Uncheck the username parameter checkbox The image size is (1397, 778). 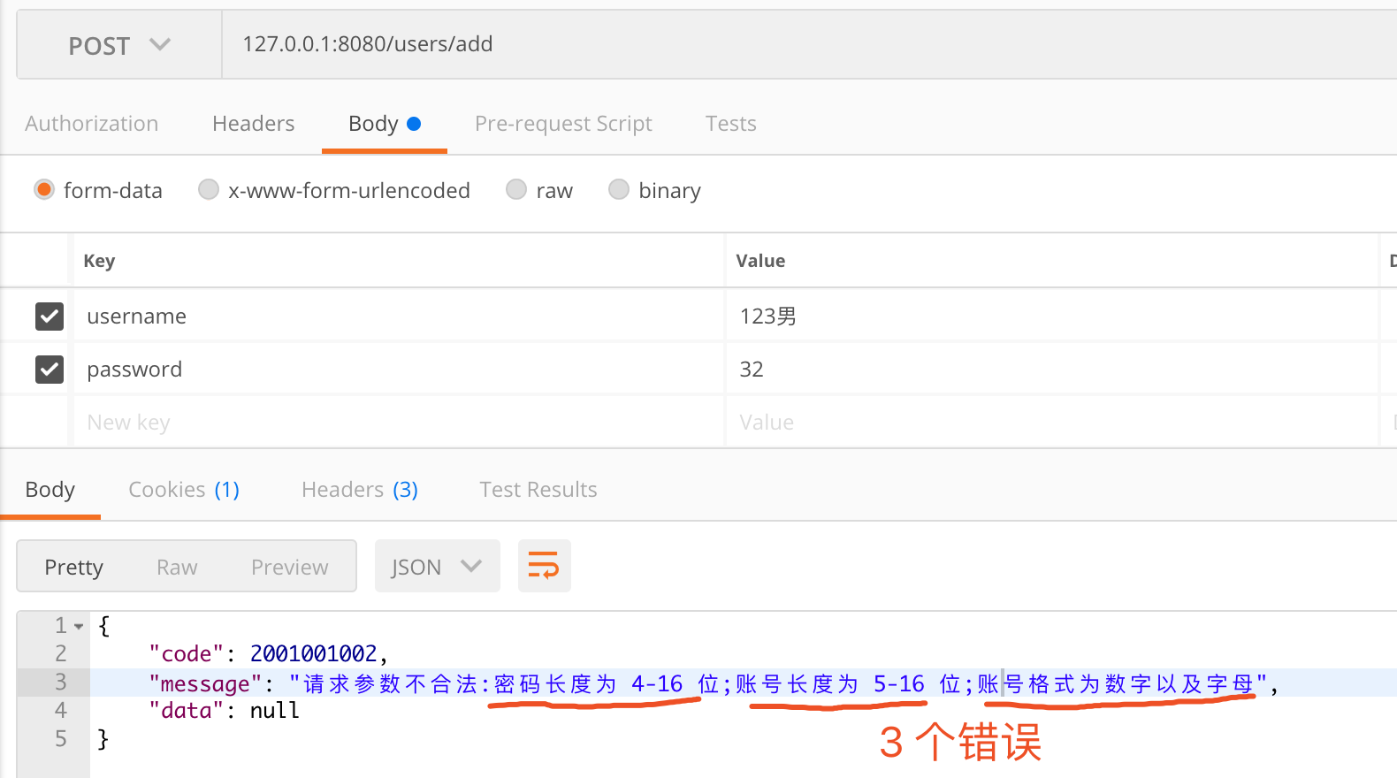(x=50, y=316)
